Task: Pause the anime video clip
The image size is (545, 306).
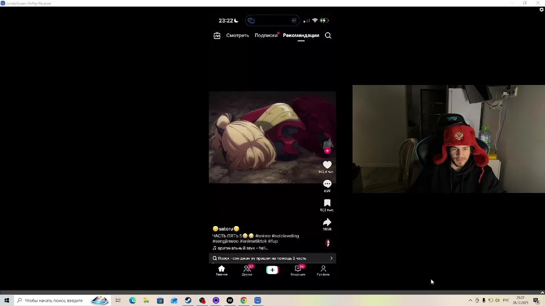Action: tap(272, 137)
